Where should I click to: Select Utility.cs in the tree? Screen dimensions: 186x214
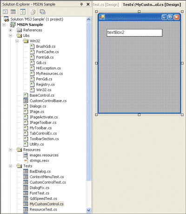37,144
